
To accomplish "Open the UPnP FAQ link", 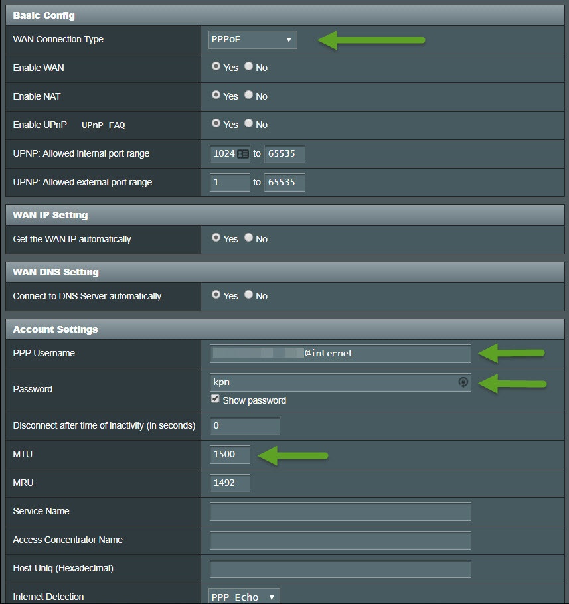I will pyautogui.click(x=103, y=125).
